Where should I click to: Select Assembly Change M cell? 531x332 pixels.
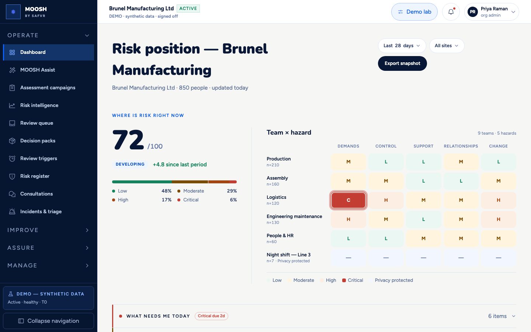(x=499, y=181)
